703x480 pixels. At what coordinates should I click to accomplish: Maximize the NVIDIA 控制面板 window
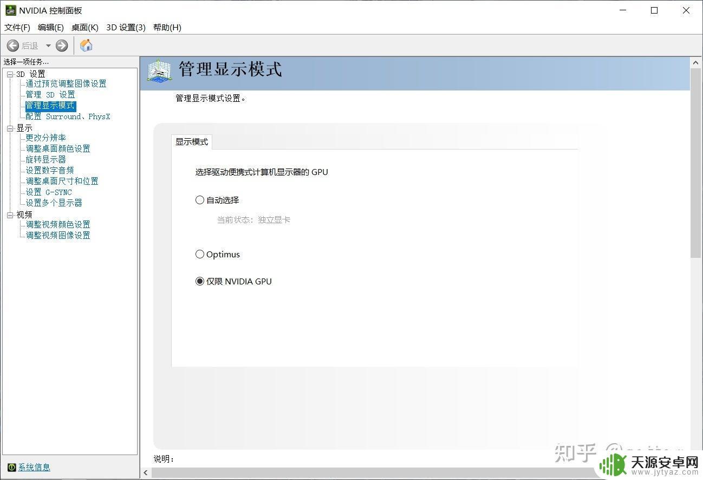654,10
